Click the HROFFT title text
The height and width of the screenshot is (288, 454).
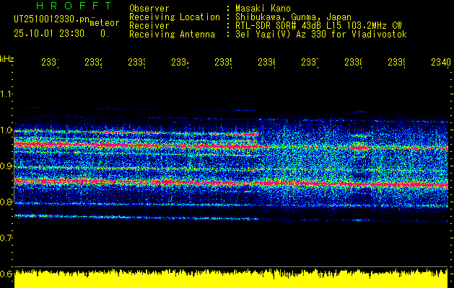pyautogui.click(x=74, y=6)
